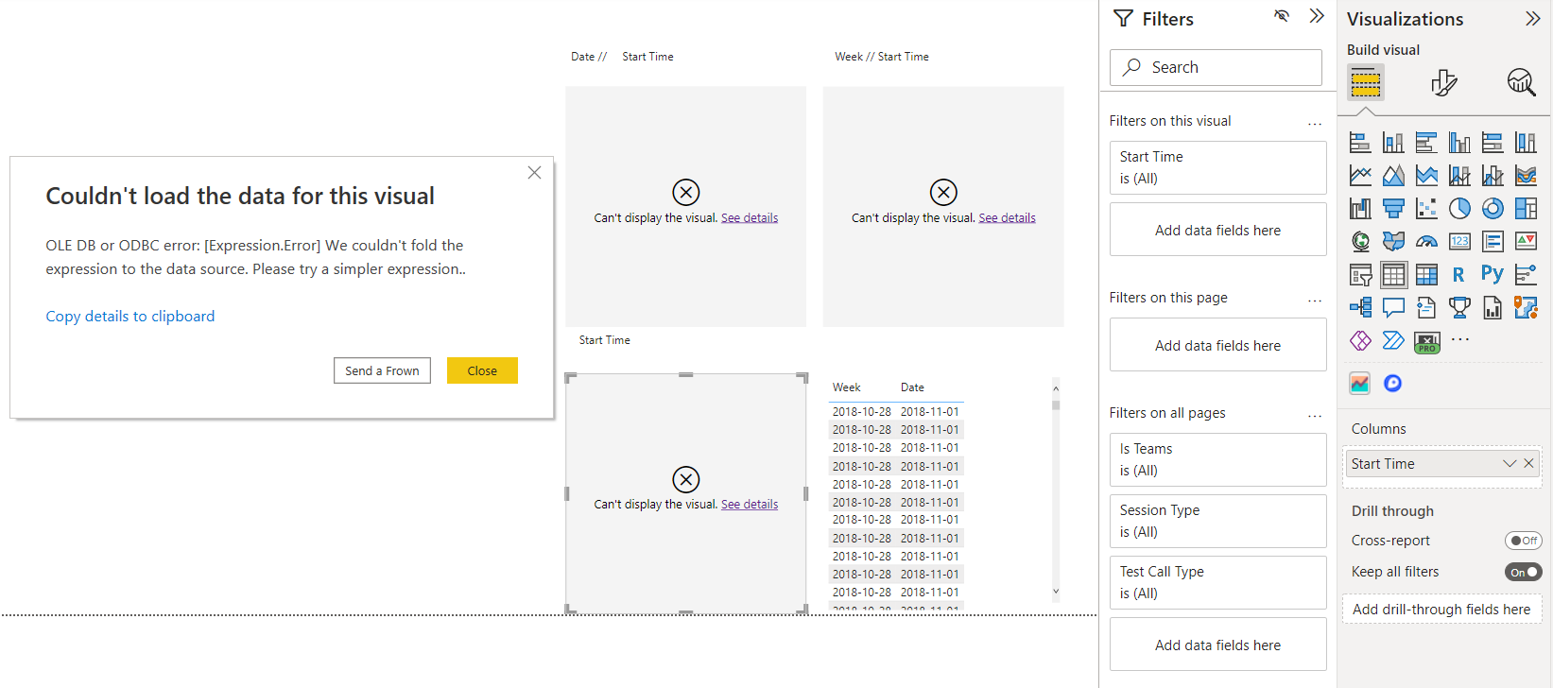Select the Ribbon chart visual

pos(1526,176)
